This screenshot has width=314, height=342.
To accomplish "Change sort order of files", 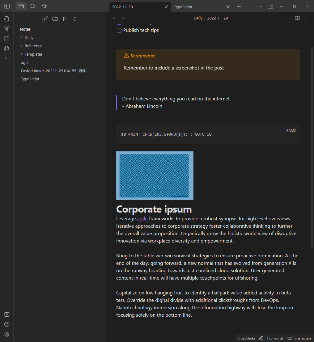I will 65,19.
